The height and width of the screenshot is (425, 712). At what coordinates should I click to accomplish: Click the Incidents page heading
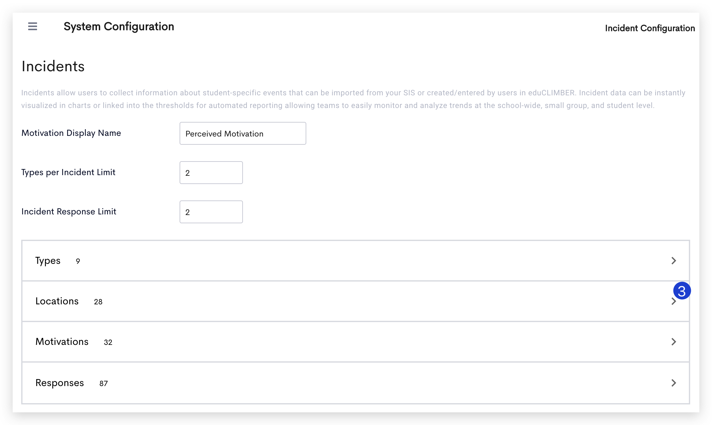[53, 66]
